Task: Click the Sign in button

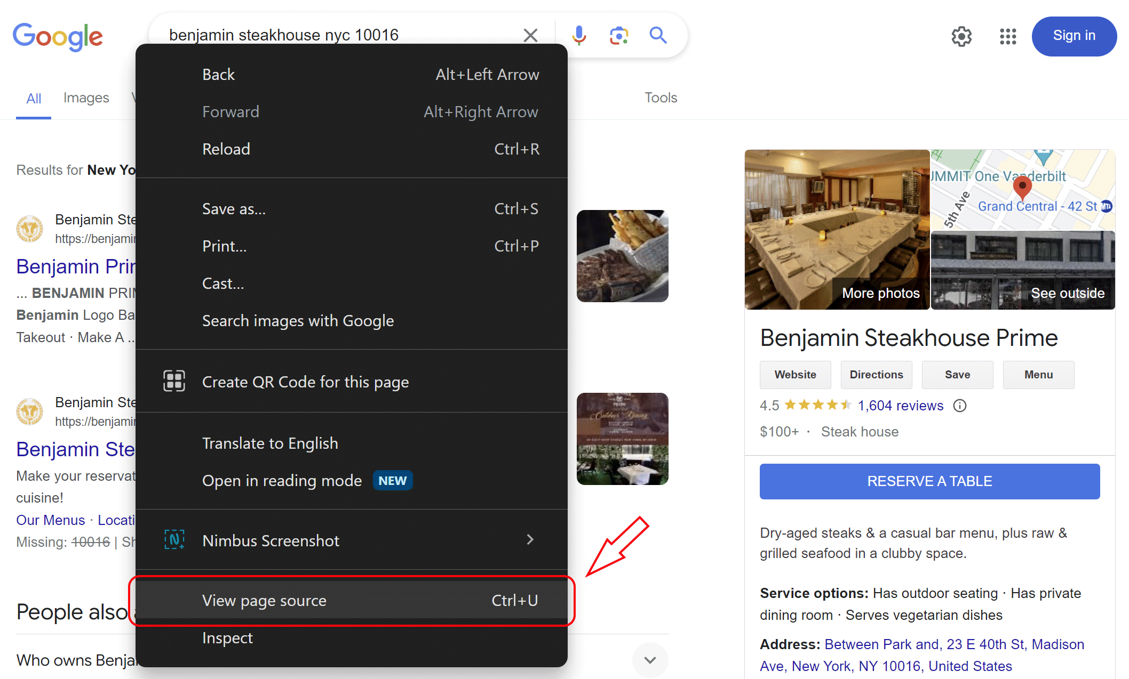Action: coord(1074,36)
